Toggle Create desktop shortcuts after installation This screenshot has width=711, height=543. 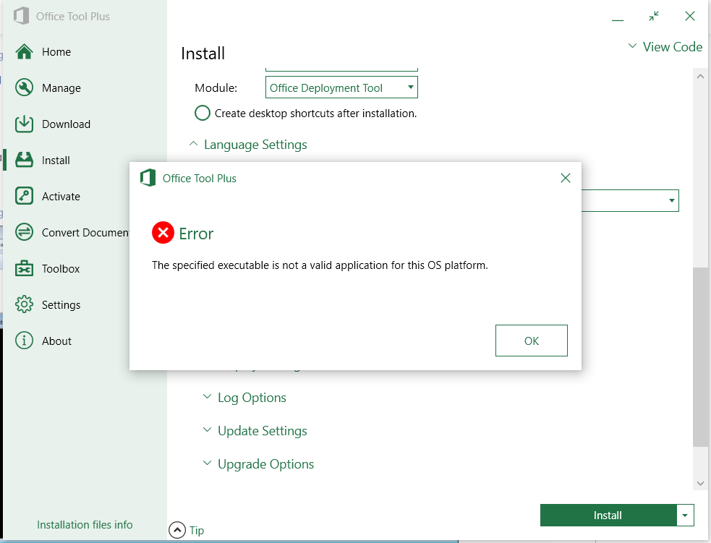coord(203,113)
